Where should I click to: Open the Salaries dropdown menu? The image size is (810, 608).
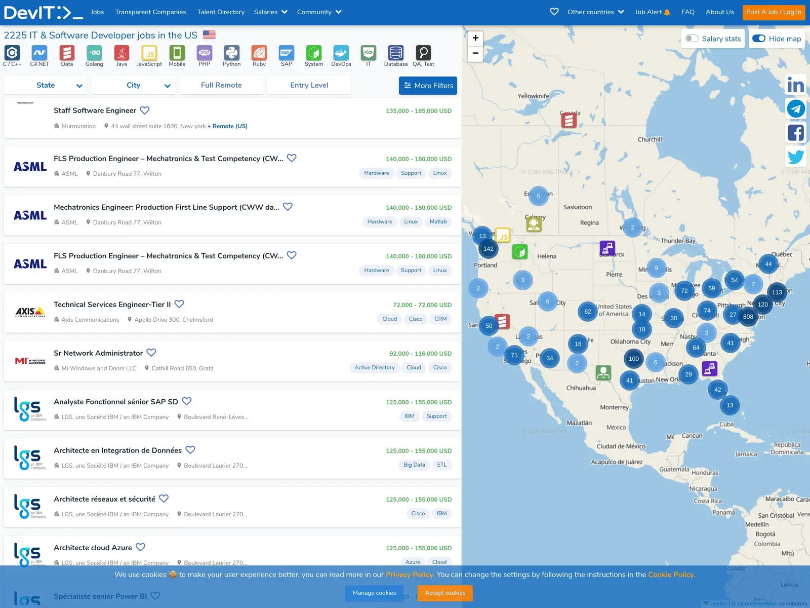271,12
